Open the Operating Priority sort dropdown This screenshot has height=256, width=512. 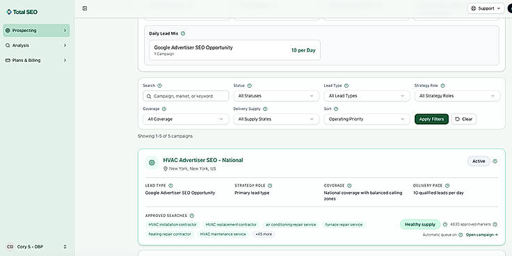tap(367, 119)
